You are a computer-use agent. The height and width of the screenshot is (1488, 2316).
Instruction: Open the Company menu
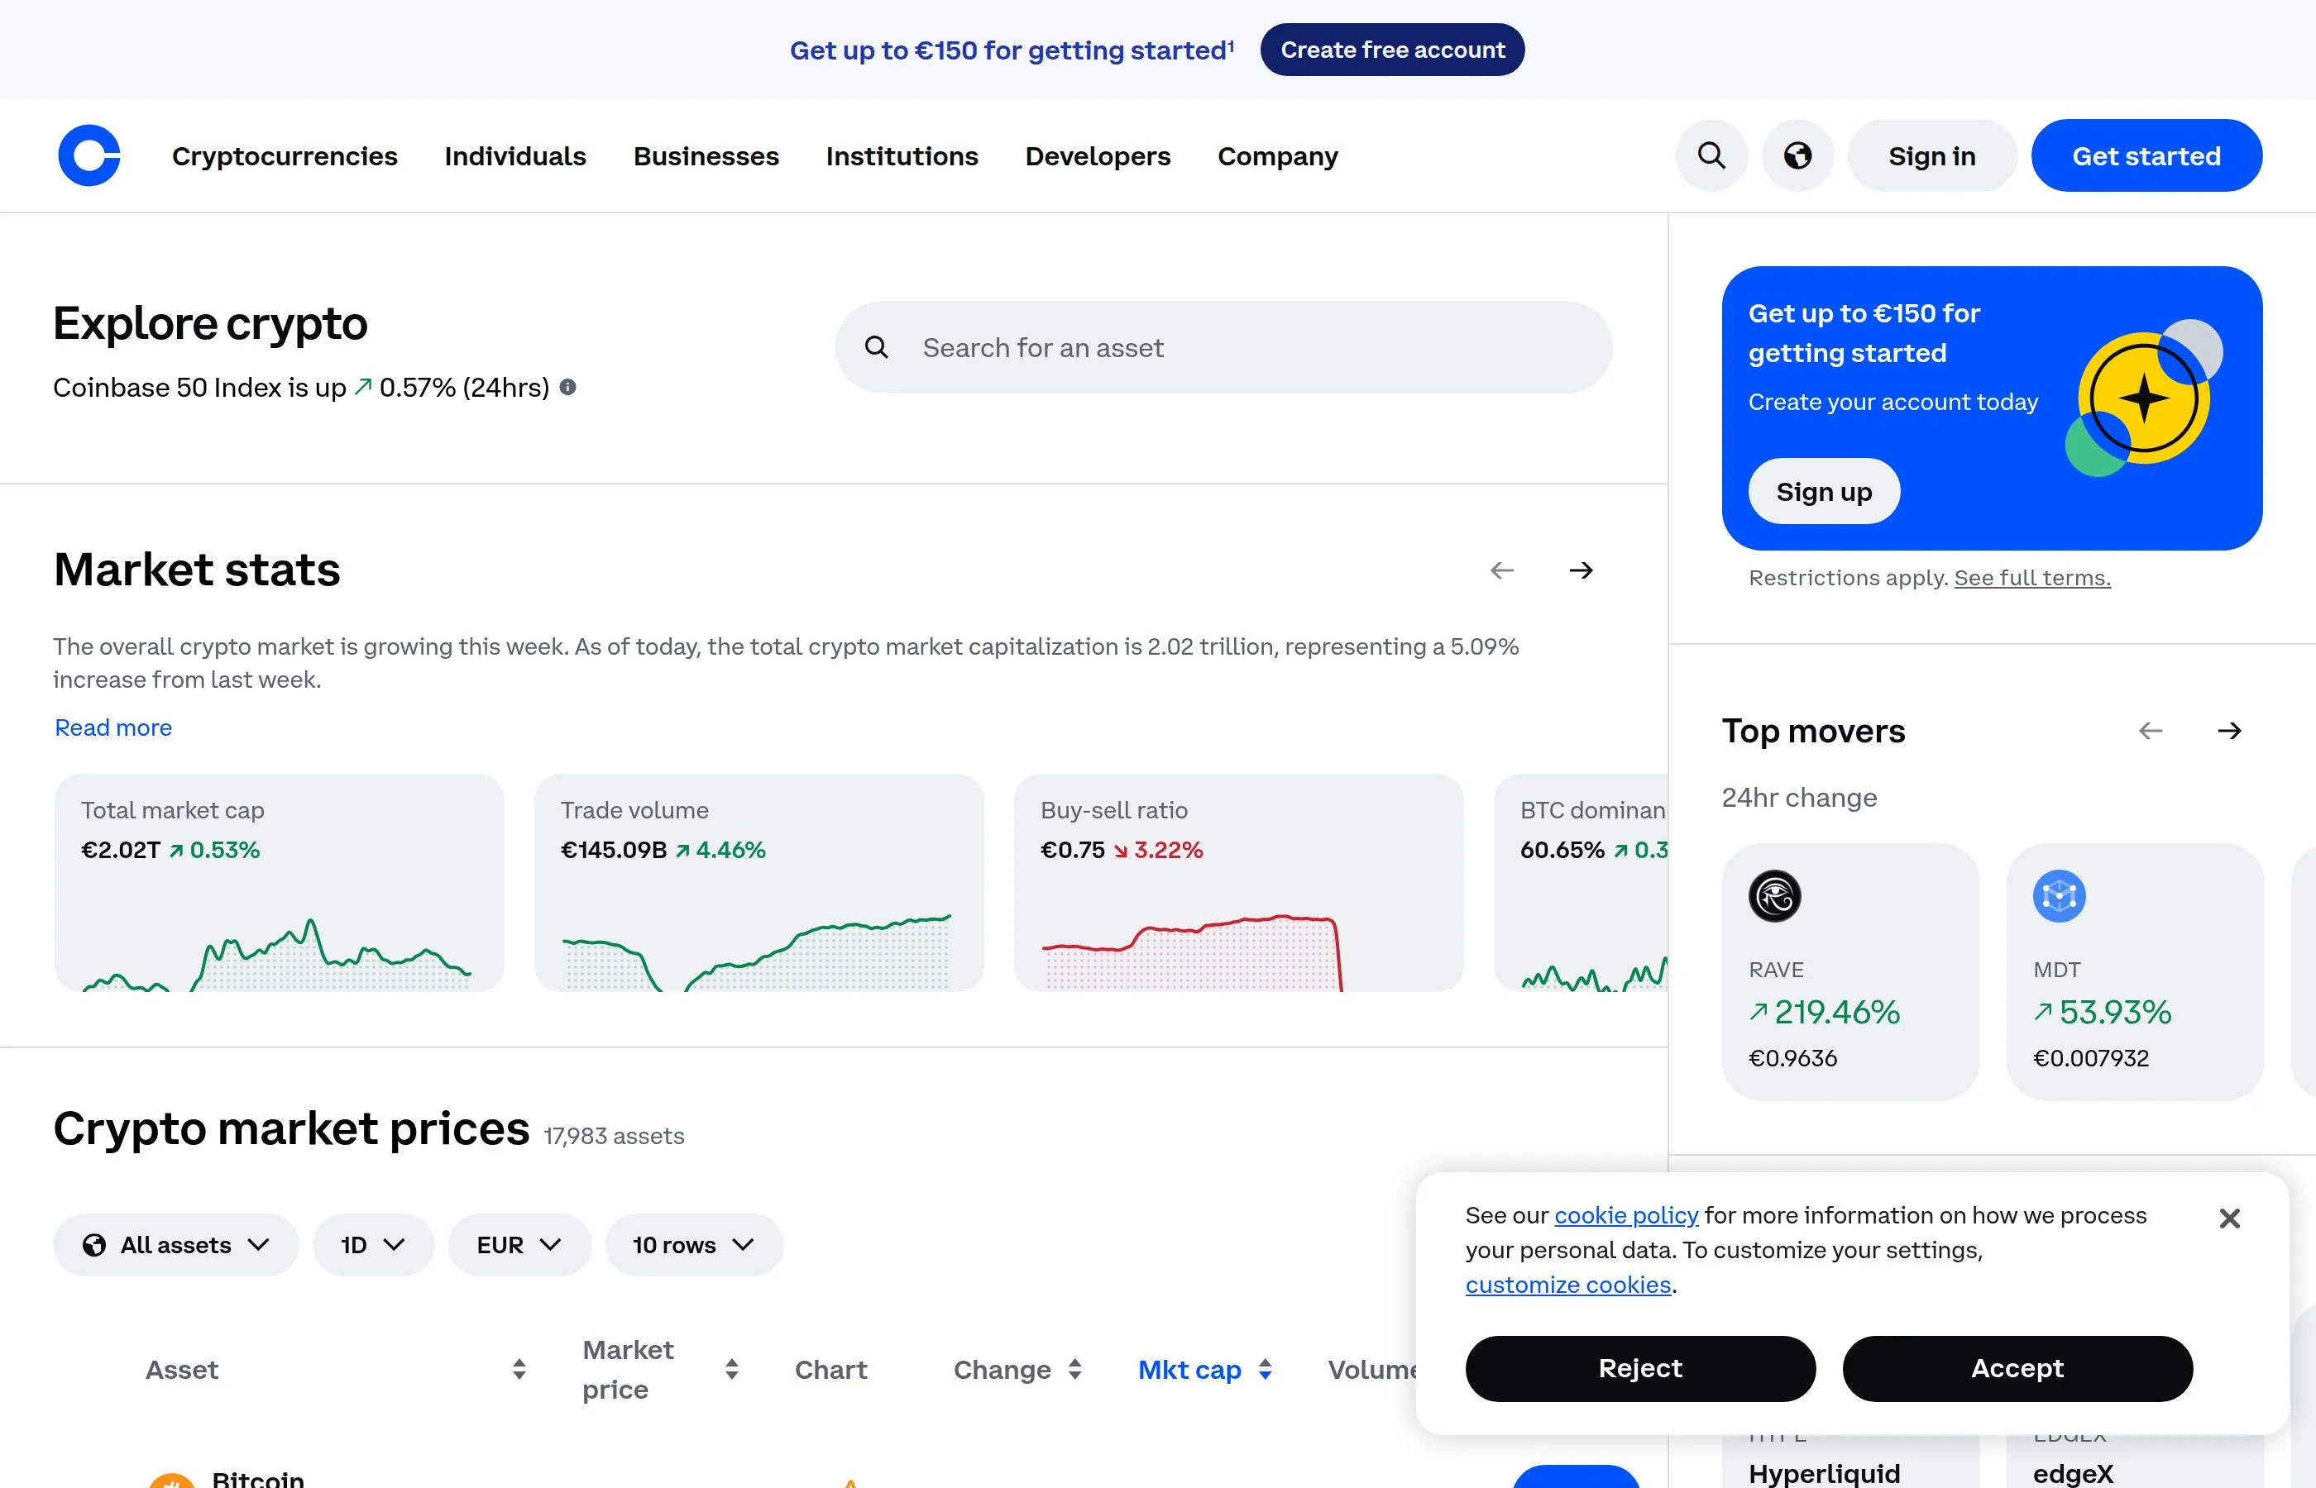[x=1277, y=155]
